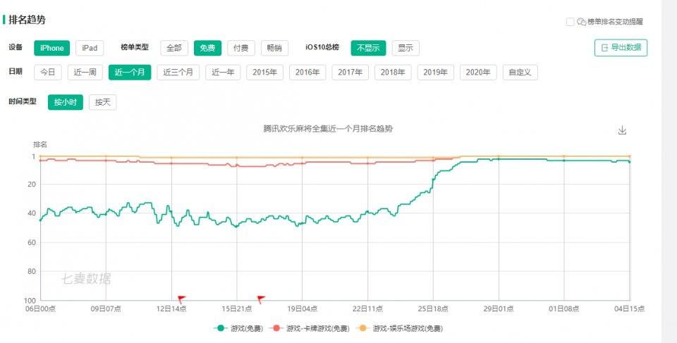Choose 免费 chart type
This screenshot has width=677, height=343.
(x=207, y=48)
